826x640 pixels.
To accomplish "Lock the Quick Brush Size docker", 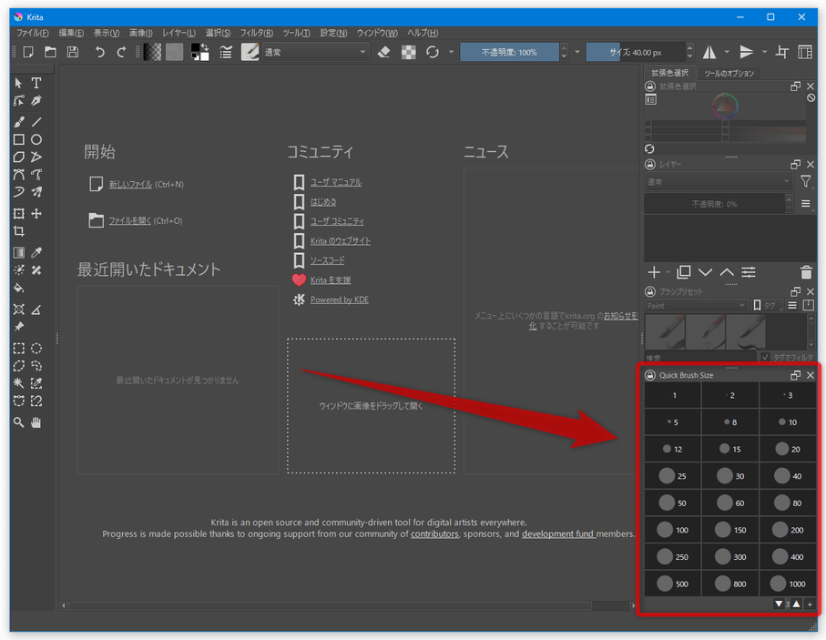I will click(650, 375).
